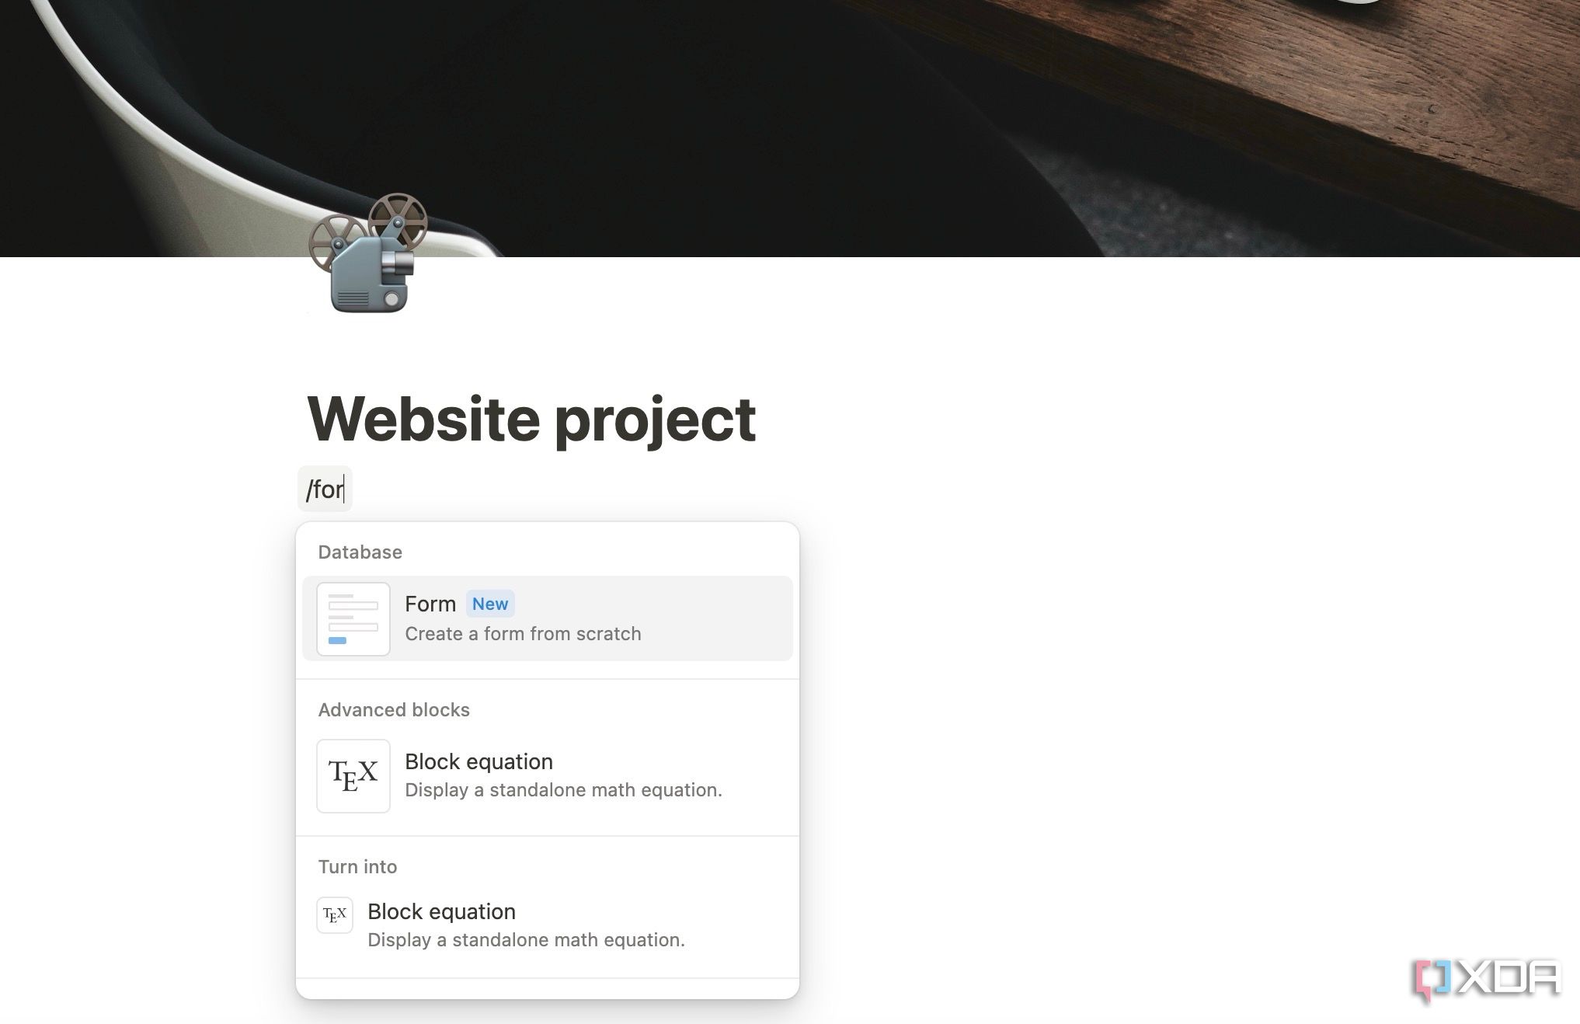The width and height of the screenshot is (1580, 1024).
Task: Toggle visibility of Advanced blocks section
Action: point(393,709)
